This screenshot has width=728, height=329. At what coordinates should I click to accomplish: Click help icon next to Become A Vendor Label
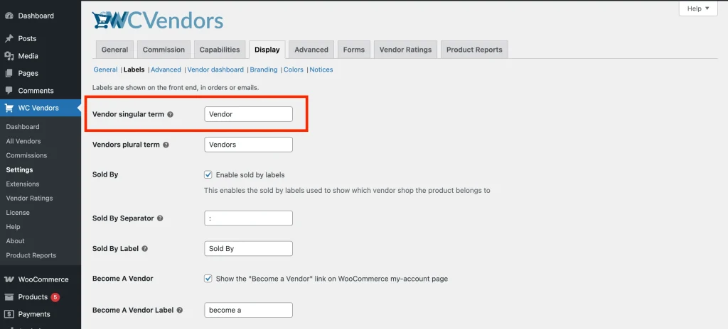coord(180,310)
